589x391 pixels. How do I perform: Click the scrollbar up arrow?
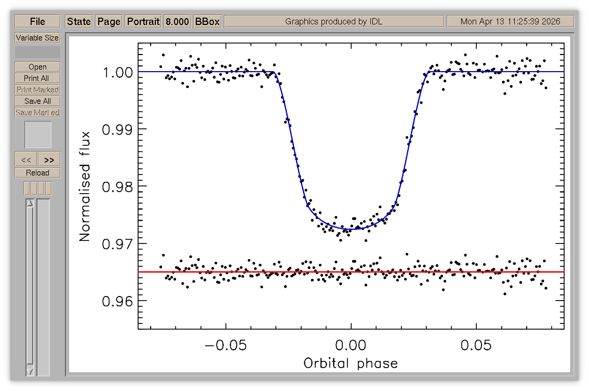30,203
